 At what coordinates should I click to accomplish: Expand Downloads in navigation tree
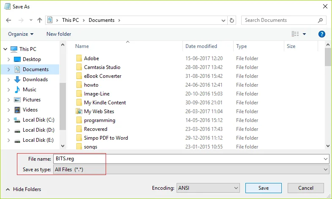click(x=9, y=80)
